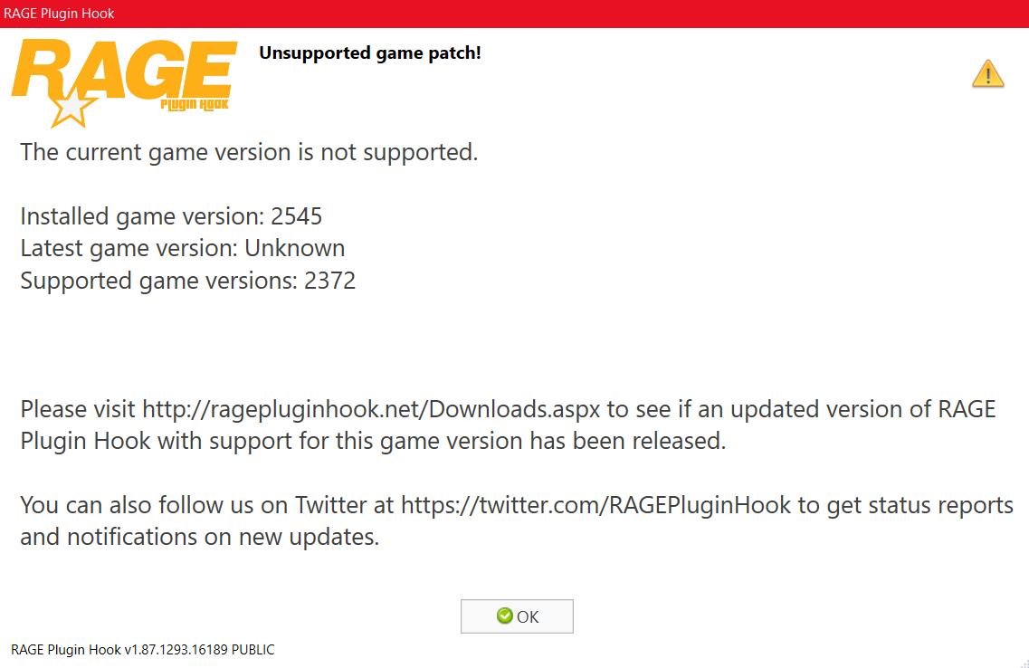Click 'The current game version is not supported' text

pyautogui.click(x=249, y=151)
